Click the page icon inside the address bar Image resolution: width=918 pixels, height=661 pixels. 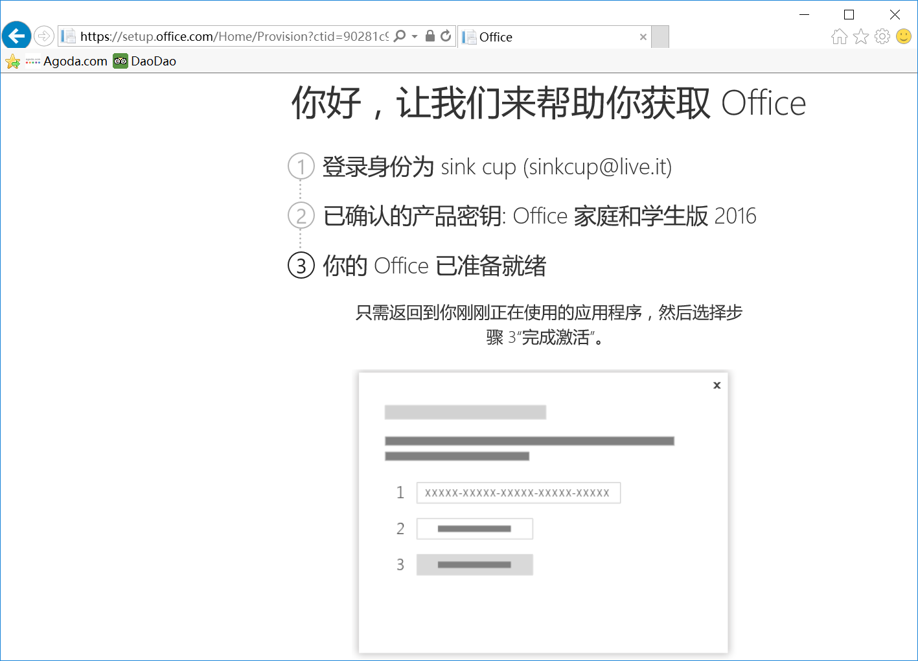click(x=68, y=36)
